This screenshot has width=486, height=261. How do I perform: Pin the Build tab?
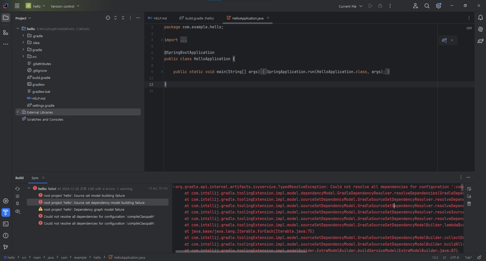point(17,204)
